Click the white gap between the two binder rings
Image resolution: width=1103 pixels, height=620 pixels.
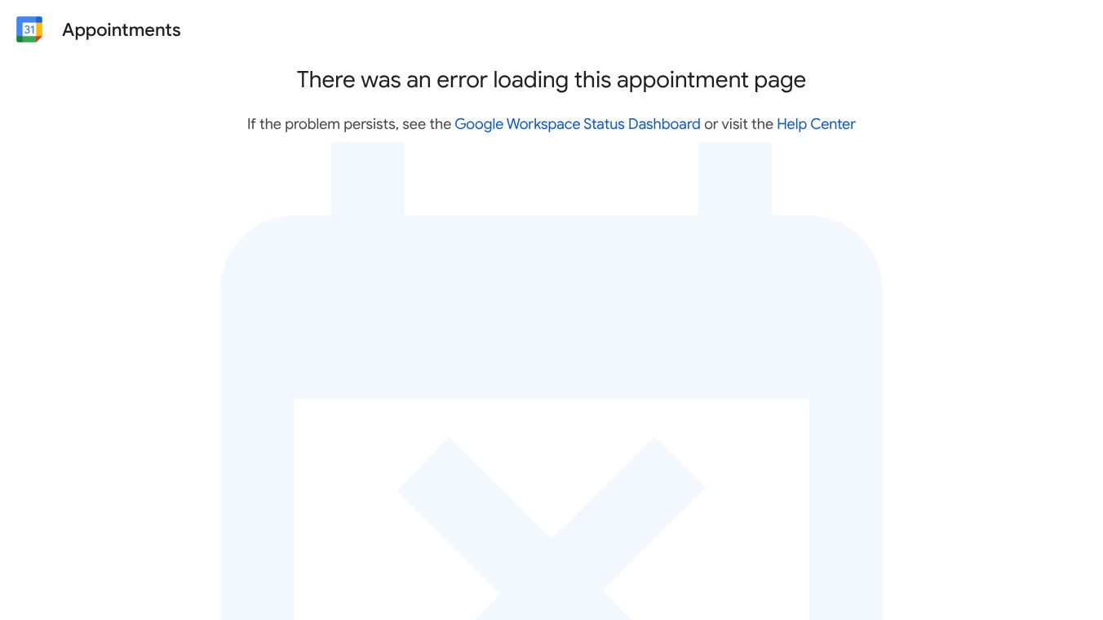coord(551,179)
